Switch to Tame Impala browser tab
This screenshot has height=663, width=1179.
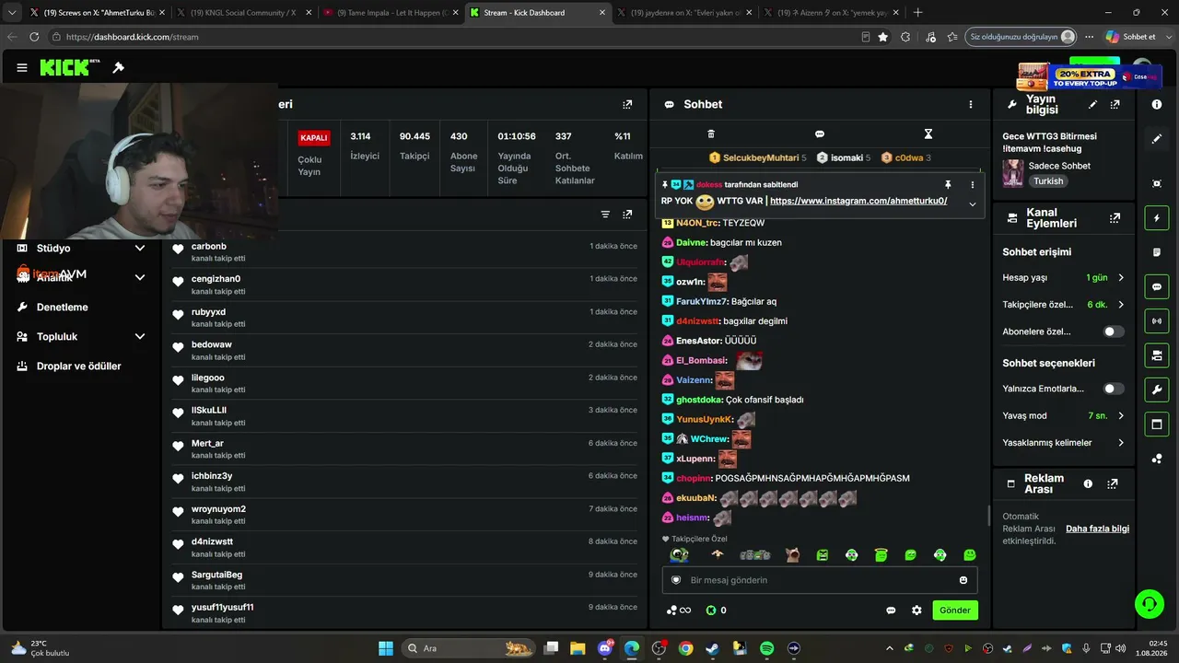pyautogui.click(x=389, y=13)
